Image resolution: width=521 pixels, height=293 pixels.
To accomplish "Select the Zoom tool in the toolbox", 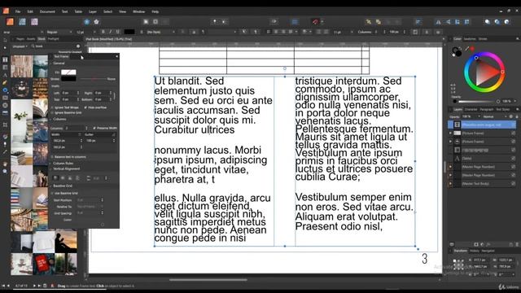I will point(5,172).
